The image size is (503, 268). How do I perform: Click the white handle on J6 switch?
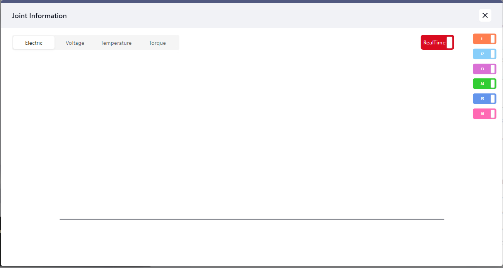click(493, 114)
